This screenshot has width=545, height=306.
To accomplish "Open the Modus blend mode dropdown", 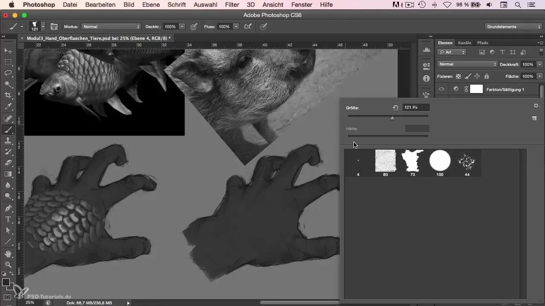I will 111,26.
